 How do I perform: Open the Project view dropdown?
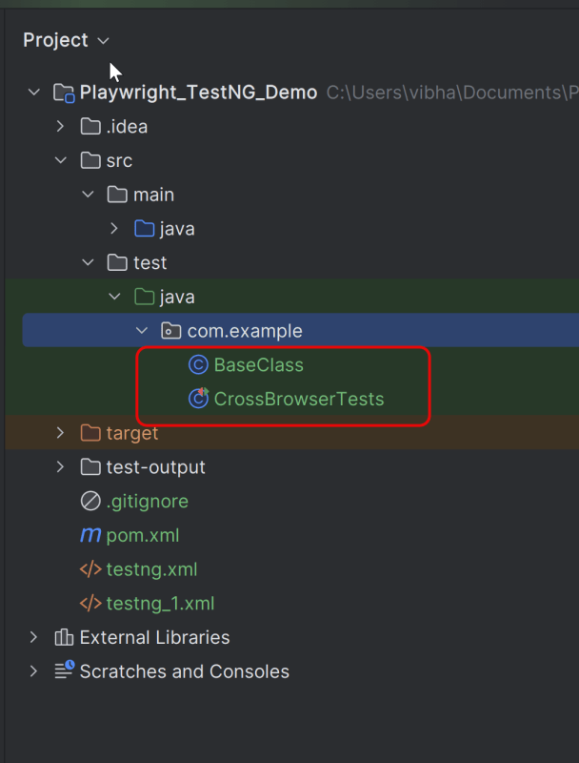click(104, 41)
